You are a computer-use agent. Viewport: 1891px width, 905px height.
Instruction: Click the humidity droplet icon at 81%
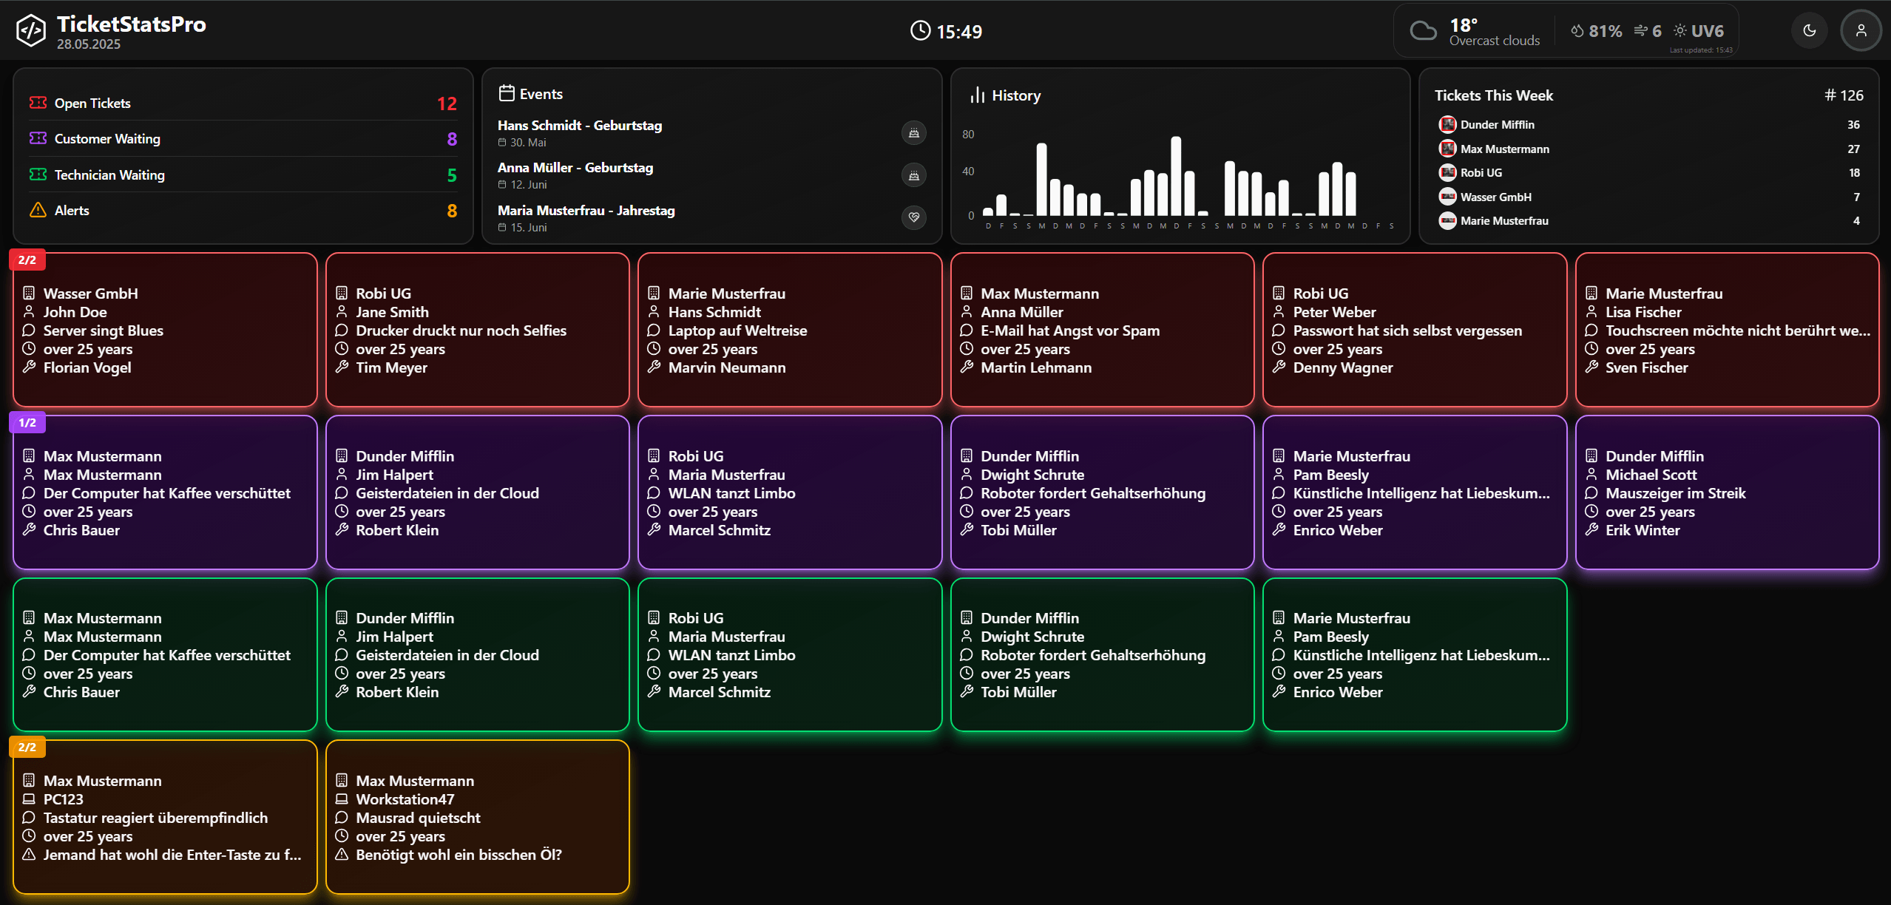[1577, 31]
